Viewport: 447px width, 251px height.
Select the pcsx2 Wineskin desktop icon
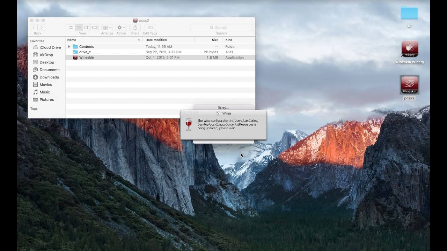point(410,85)
